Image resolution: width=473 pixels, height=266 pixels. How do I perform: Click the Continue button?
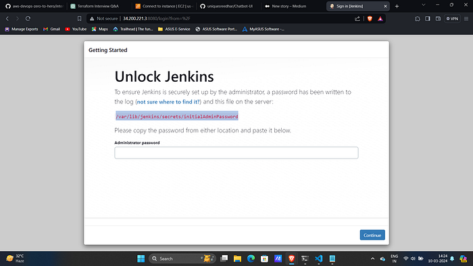tap(372, 235)
